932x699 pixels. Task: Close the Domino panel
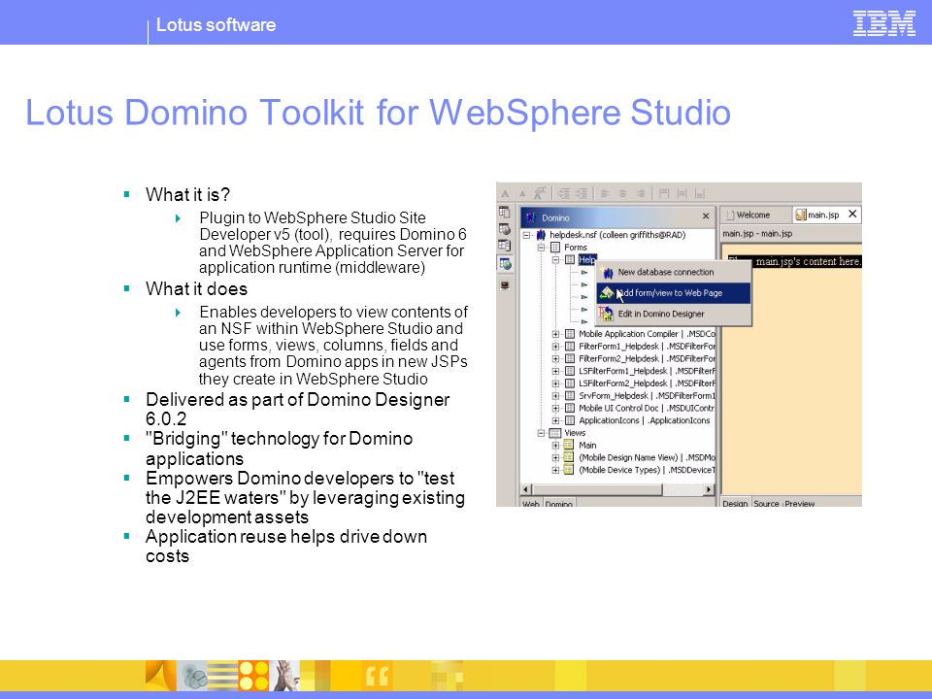click(x=706, y=216)
